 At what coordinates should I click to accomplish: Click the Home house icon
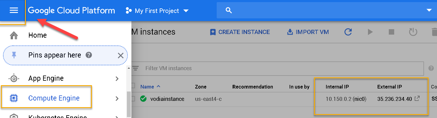pyautogui.click(x=14, y=36)
